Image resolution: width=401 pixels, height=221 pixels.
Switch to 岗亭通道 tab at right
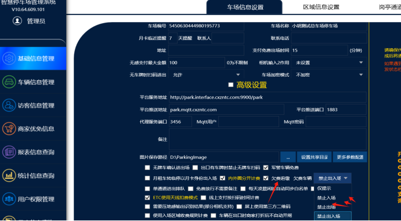(390, 7)
